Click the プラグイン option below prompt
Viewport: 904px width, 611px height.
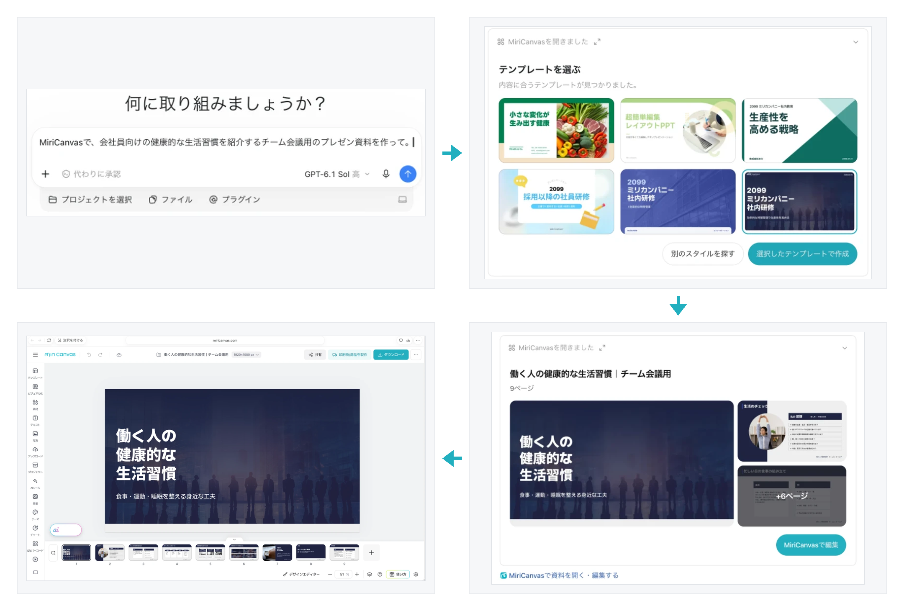(235, 200)
